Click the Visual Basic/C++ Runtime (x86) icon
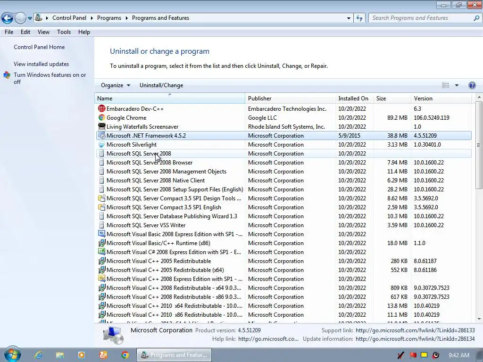This screenshot has height=362, width=483. (101, 243)
